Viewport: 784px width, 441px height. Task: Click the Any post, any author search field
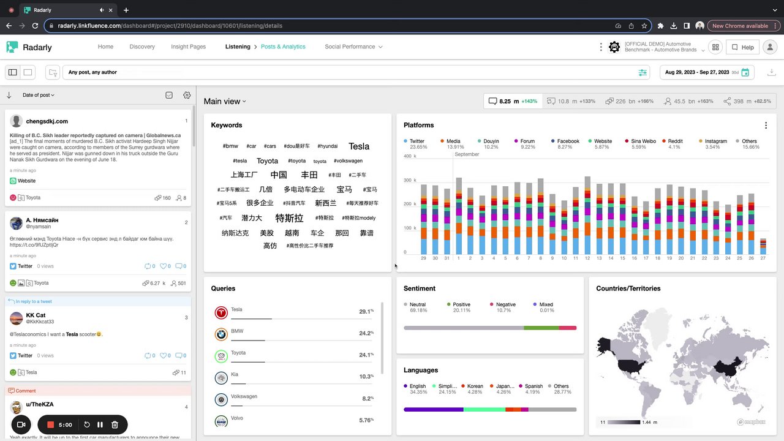coord(349,72)
